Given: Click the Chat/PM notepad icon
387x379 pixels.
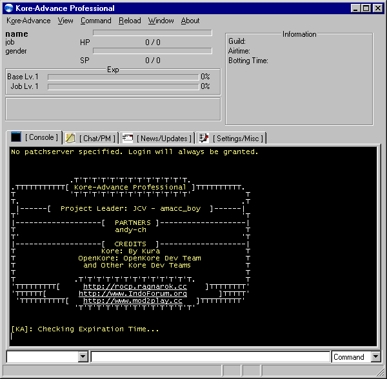Looking at the screenshot, I should click(70, 138).
